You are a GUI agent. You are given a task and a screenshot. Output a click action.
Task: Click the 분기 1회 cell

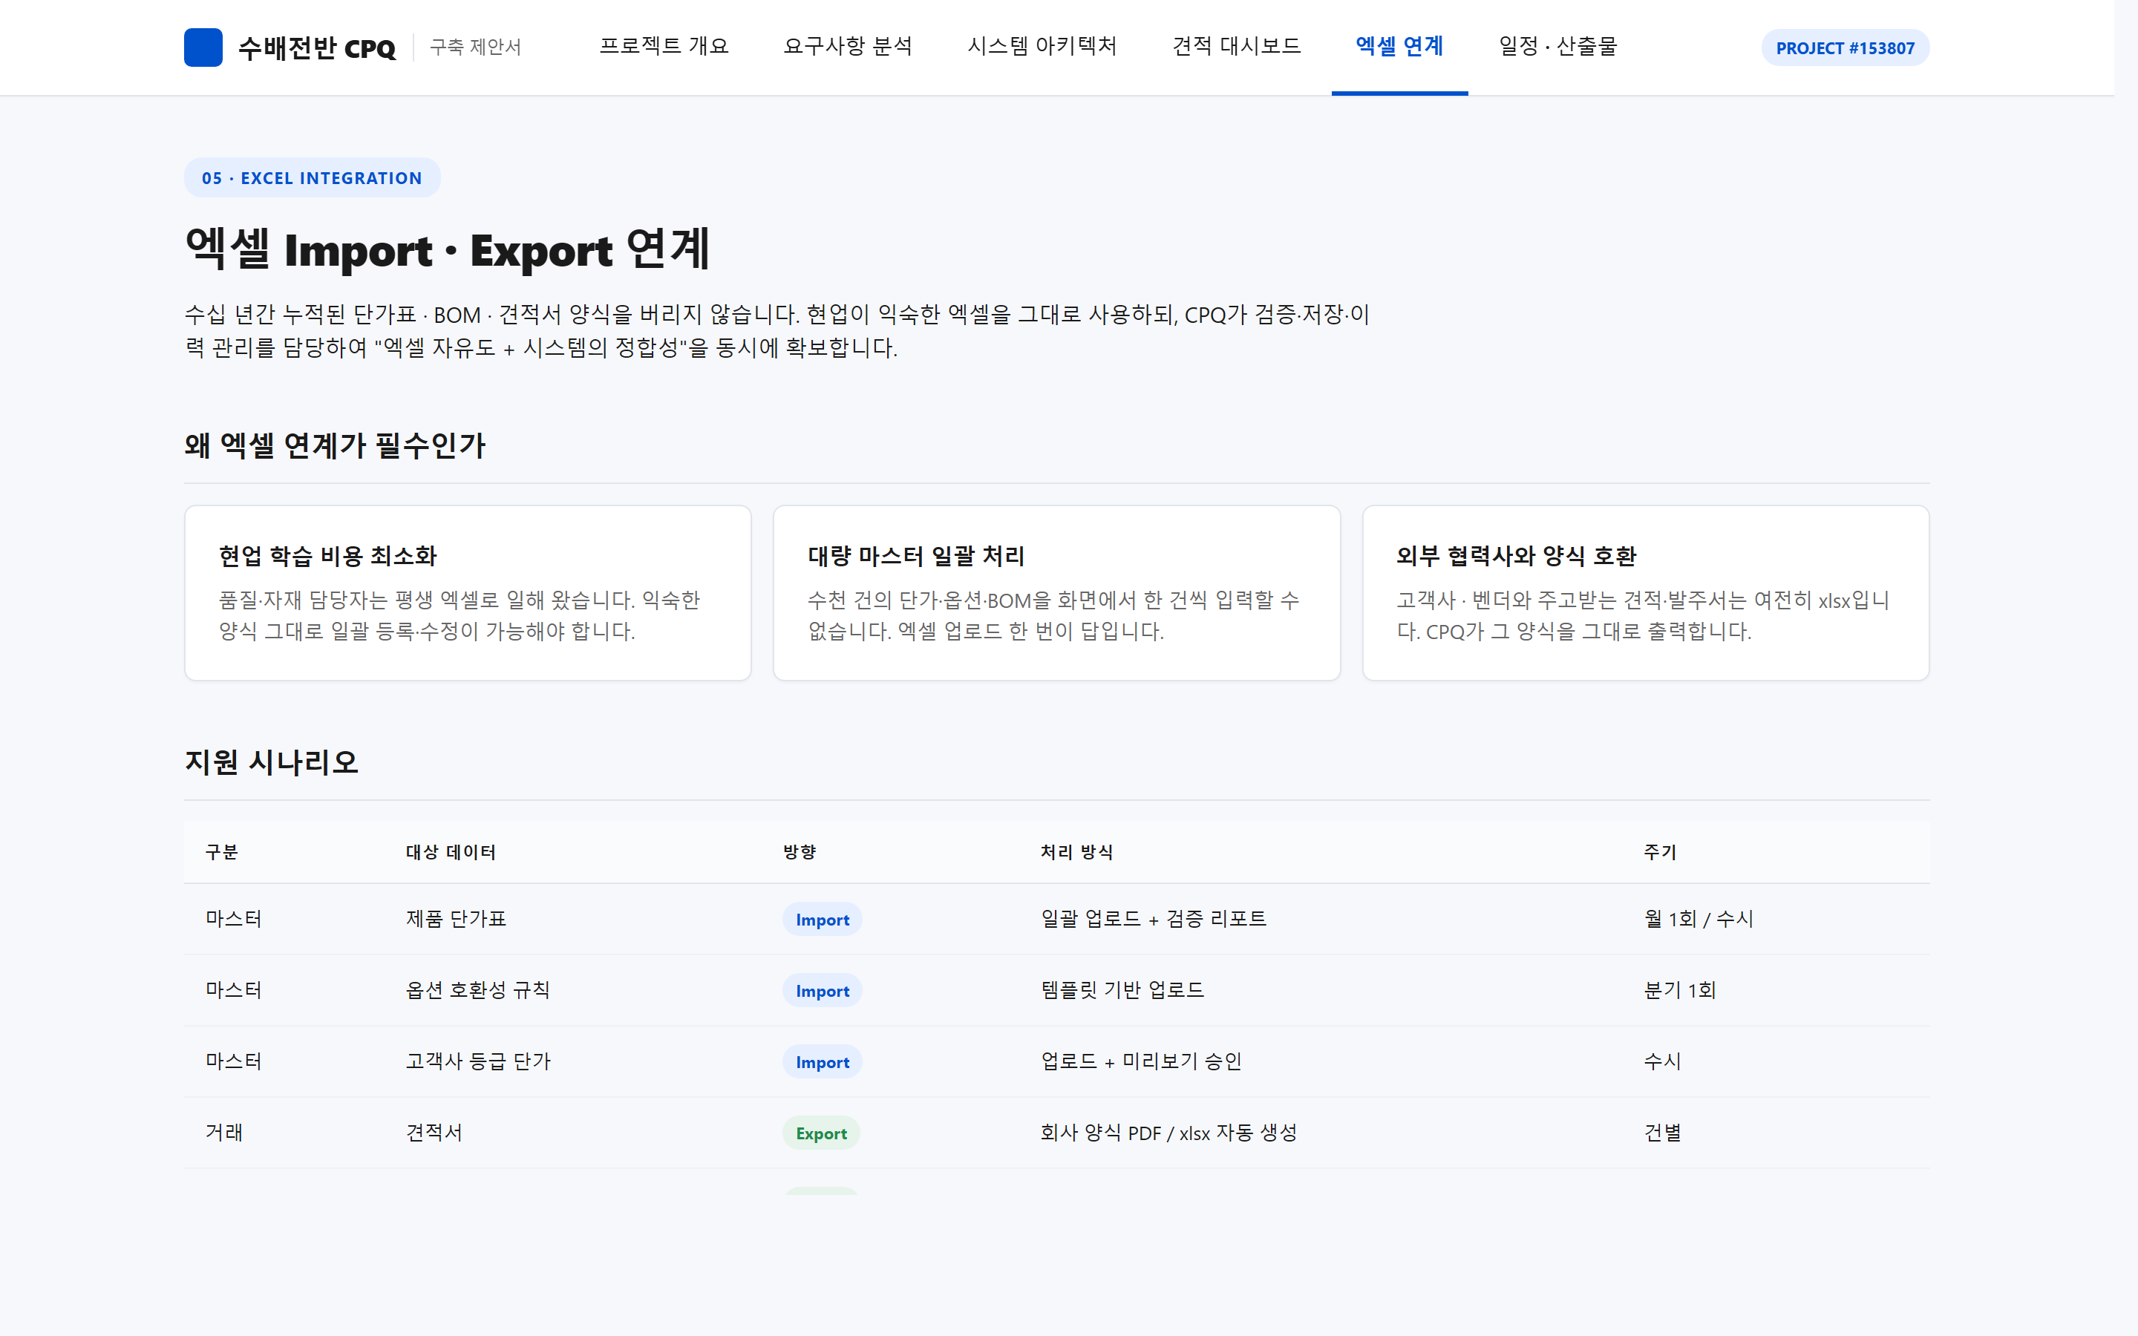coord(1679,991)
